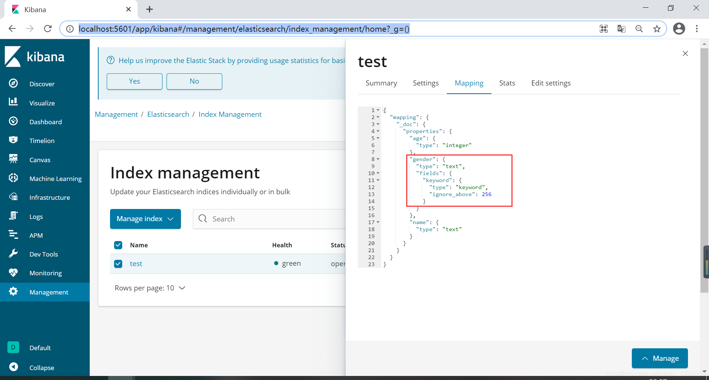Collapse the gender fold on line 8
The height and width of the screenshot is (380, 709).
coord(378,159)
